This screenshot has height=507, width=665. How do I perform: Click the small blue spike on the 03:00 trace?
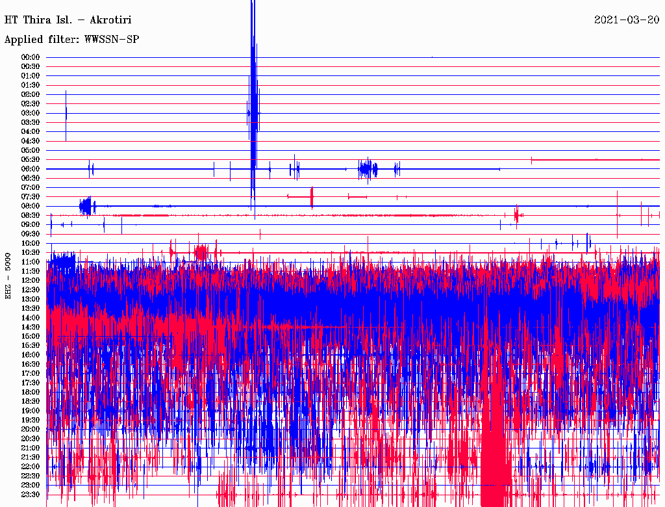(66, 114)
